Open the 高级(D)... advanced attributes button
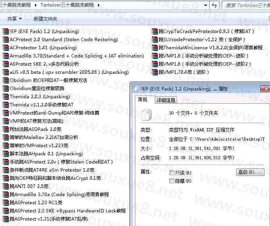This screenshot has height=226, width=270. point(250,172)
